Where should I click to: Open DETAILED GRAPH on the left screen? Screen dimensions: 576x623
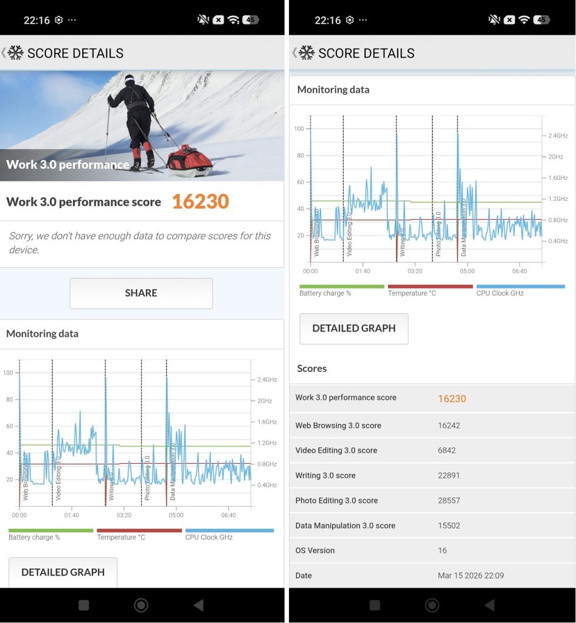coord(63,573)
